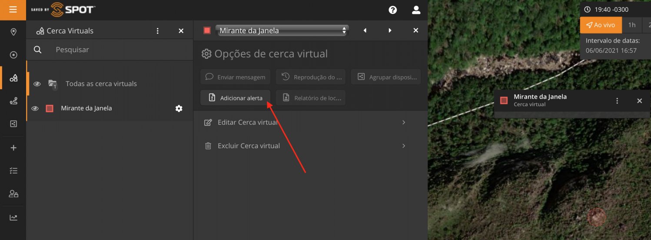Screen dimensions: 651x240
Task: Click the Pesquisar search field
Action: [113, 50]
